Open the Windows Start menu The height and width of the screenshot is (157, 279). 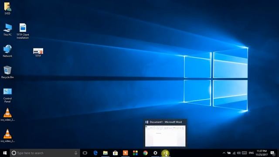[x=5, y=153]
